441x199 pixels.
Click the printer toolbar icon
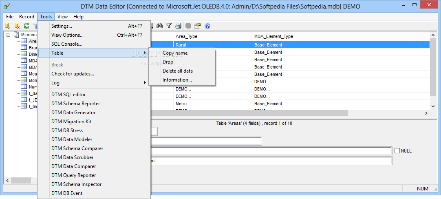178,26
